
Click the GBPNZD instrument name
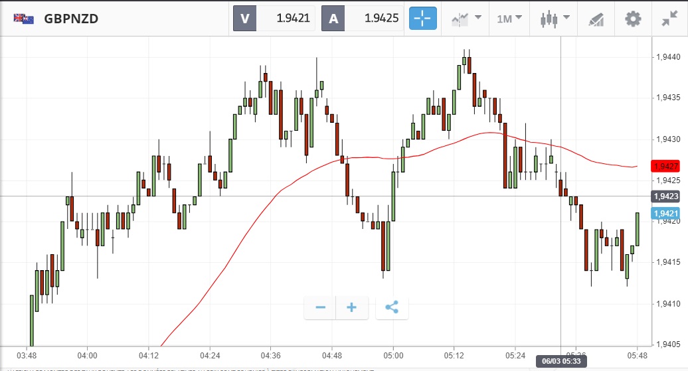tap(71, 19)
